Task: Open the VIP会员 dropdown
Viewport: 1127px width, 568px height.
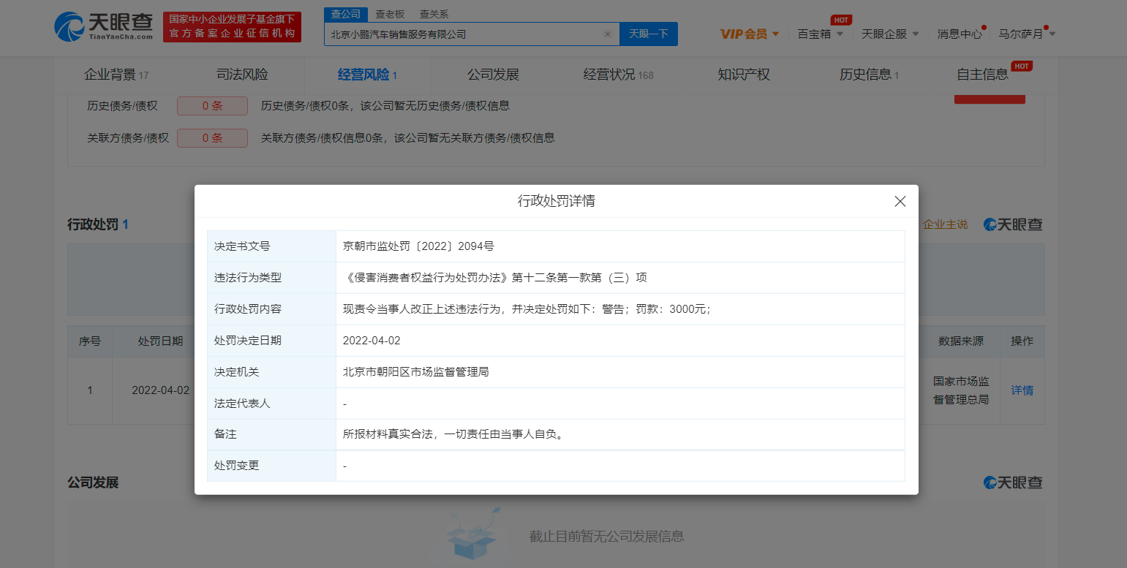Action: [x=749, y=34]
